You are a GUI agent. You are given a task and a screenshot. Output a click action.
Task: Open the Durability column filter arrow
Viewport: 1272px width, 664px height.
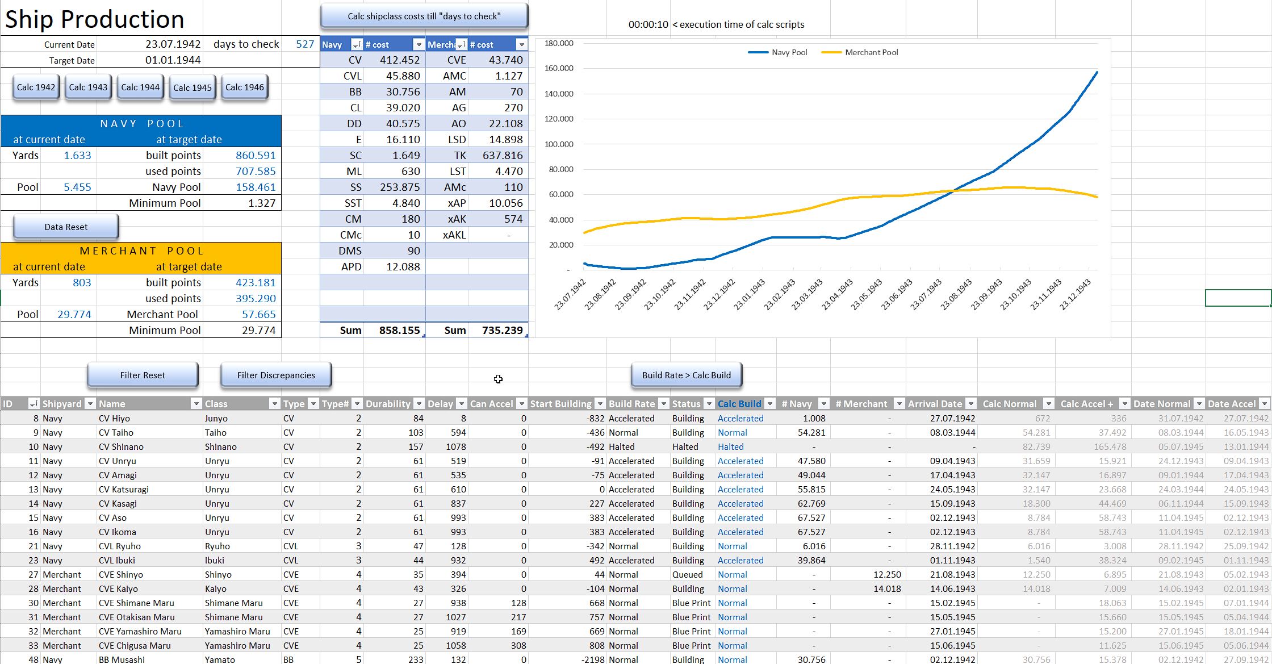point(419,404)
